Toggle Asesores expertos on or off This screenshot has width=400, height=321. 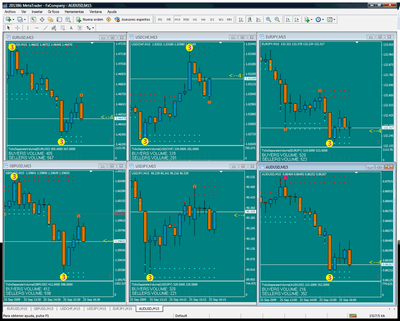point(132,19)
